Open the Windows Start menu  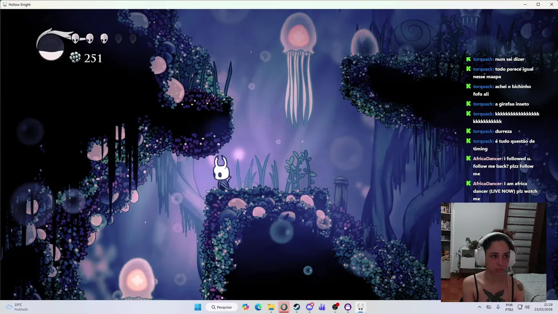pos(197,307)
